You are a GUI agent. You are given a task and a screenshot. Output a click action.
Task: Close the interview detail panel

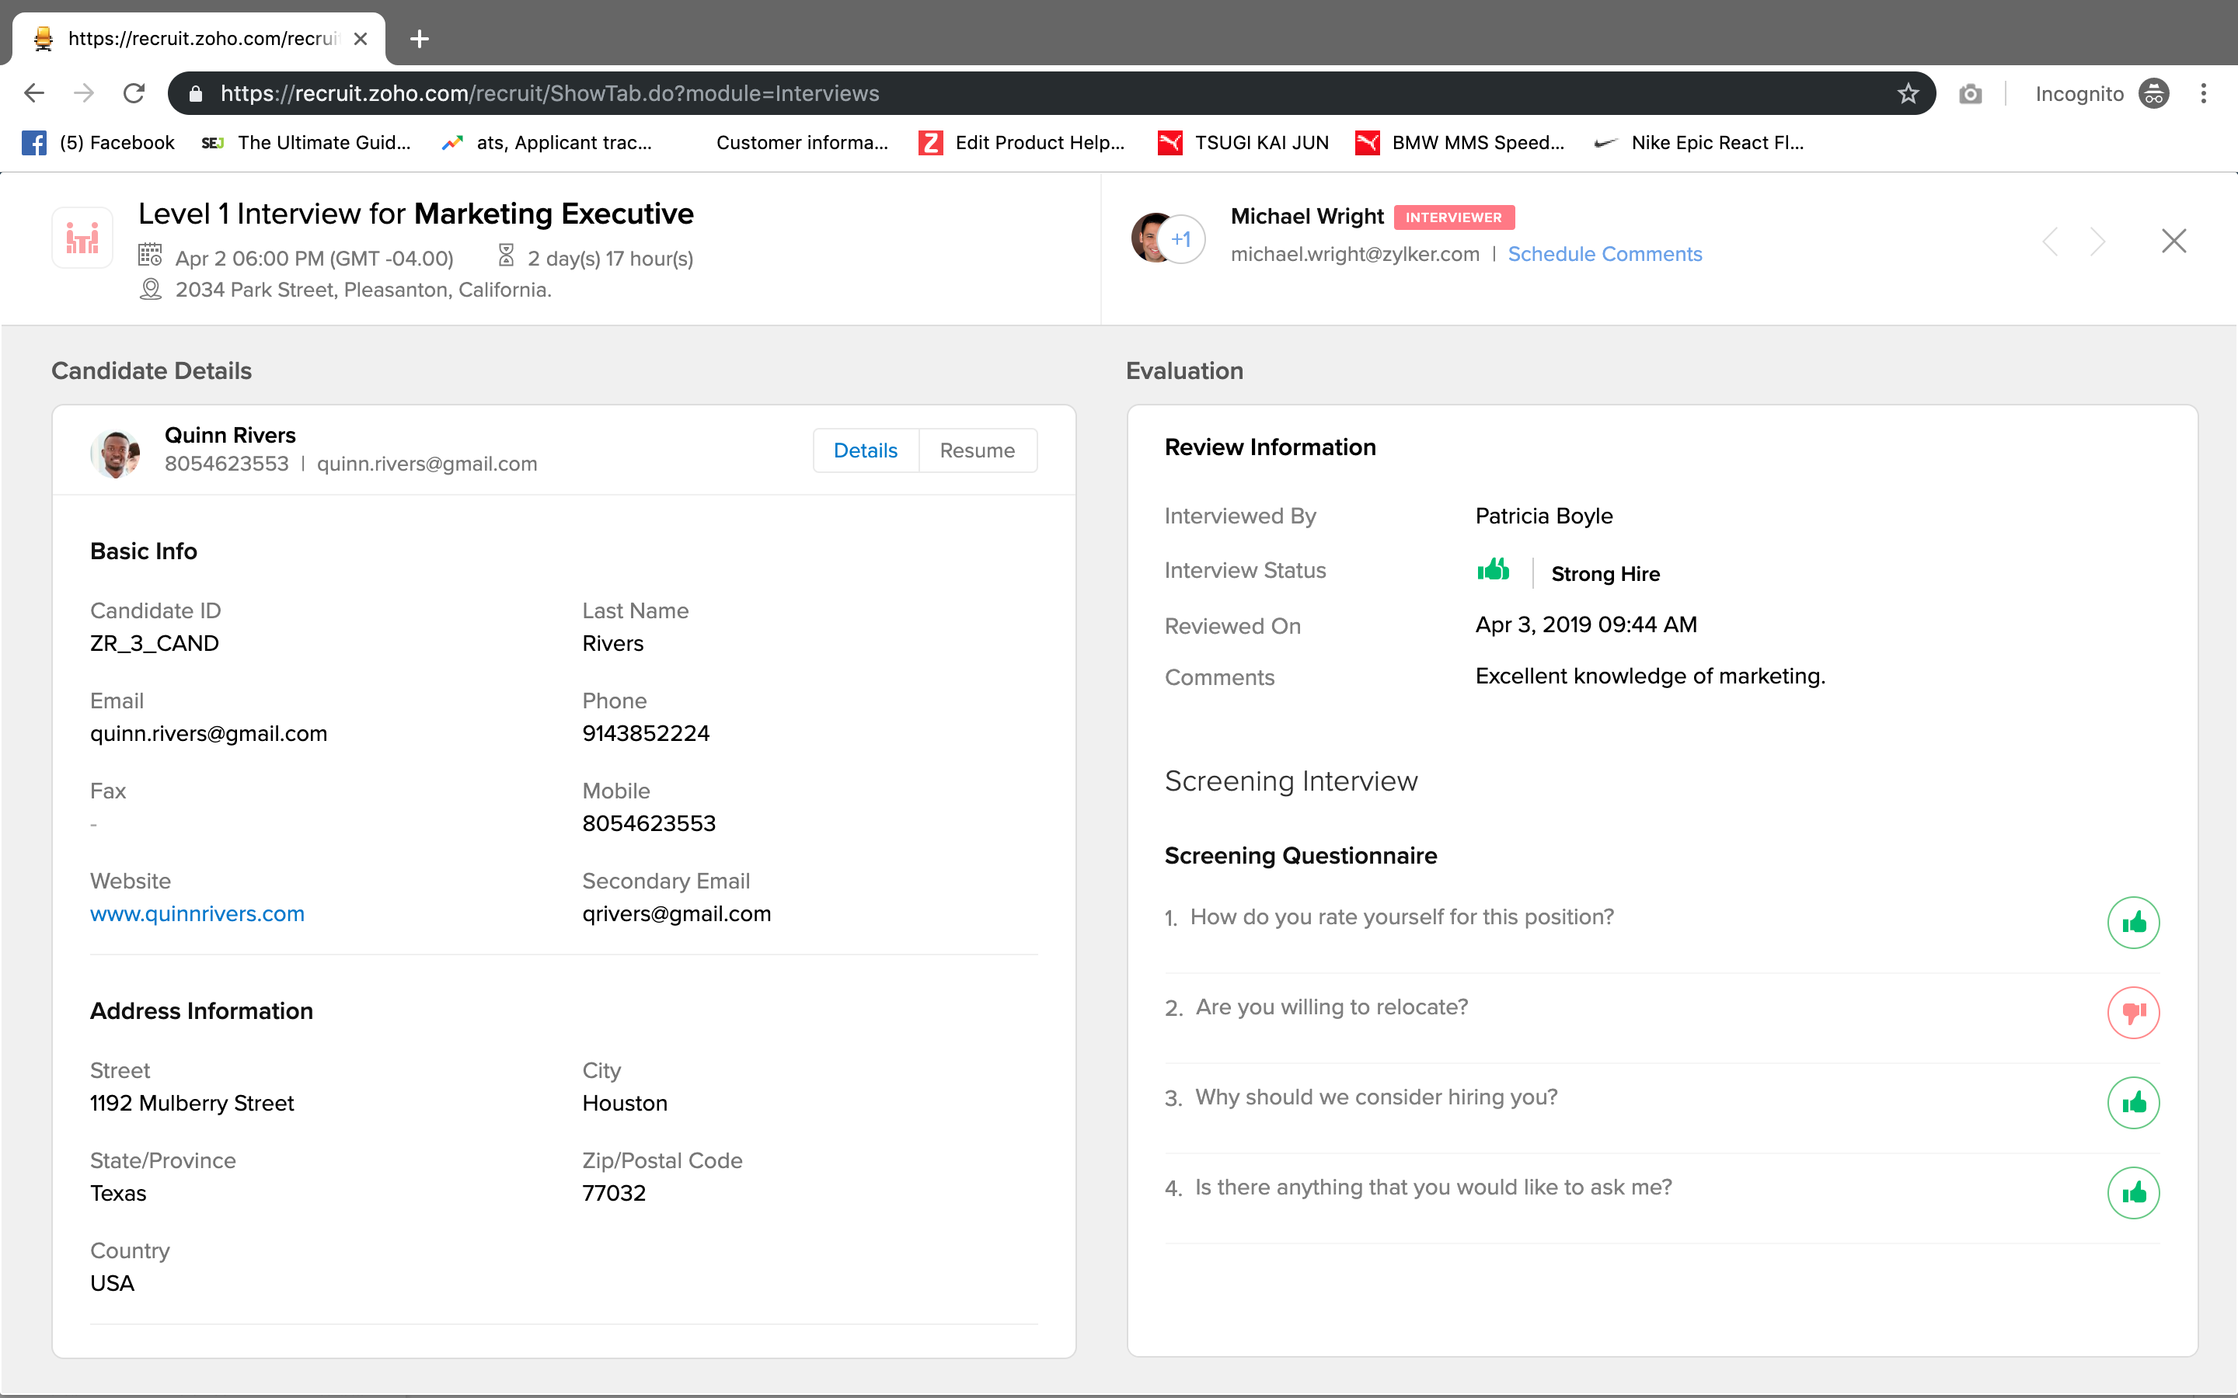click(x=2174, y=242)
